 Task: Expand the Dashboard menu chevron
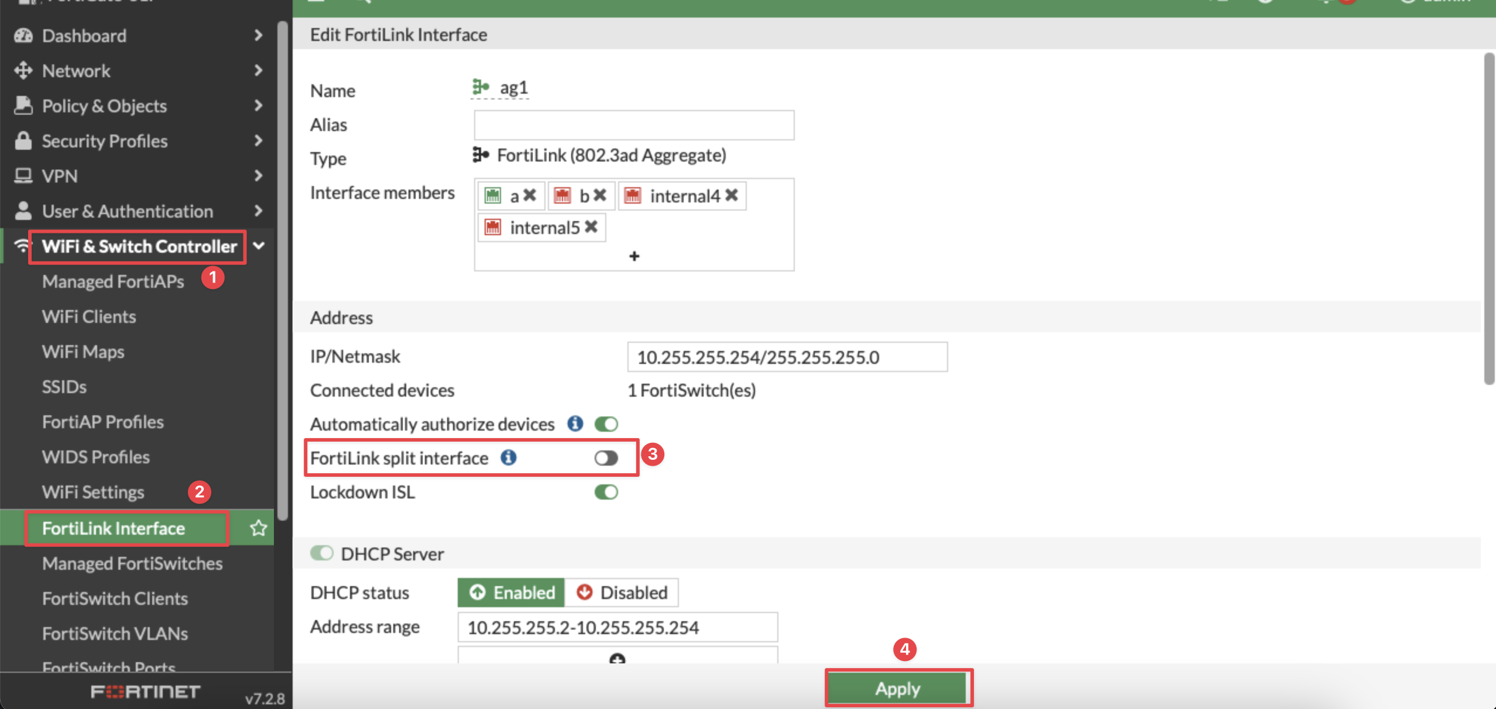258,36
